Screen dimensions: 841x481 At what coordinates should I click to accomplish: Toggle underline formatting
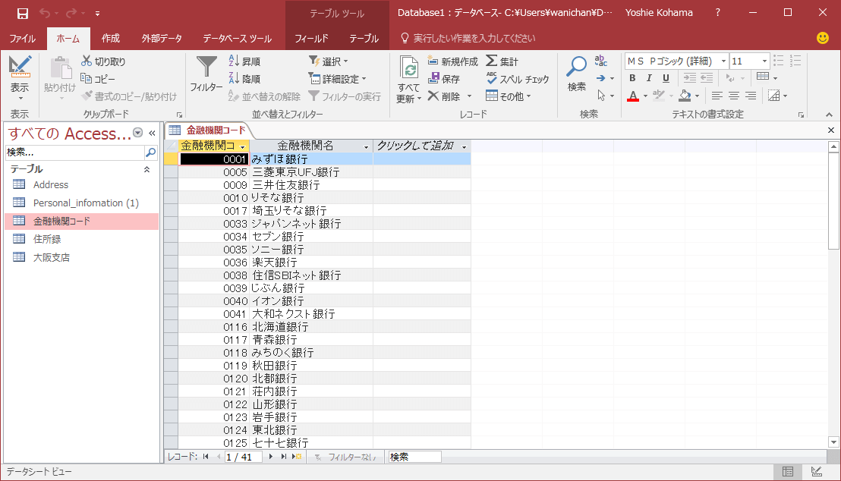[666, 78]
